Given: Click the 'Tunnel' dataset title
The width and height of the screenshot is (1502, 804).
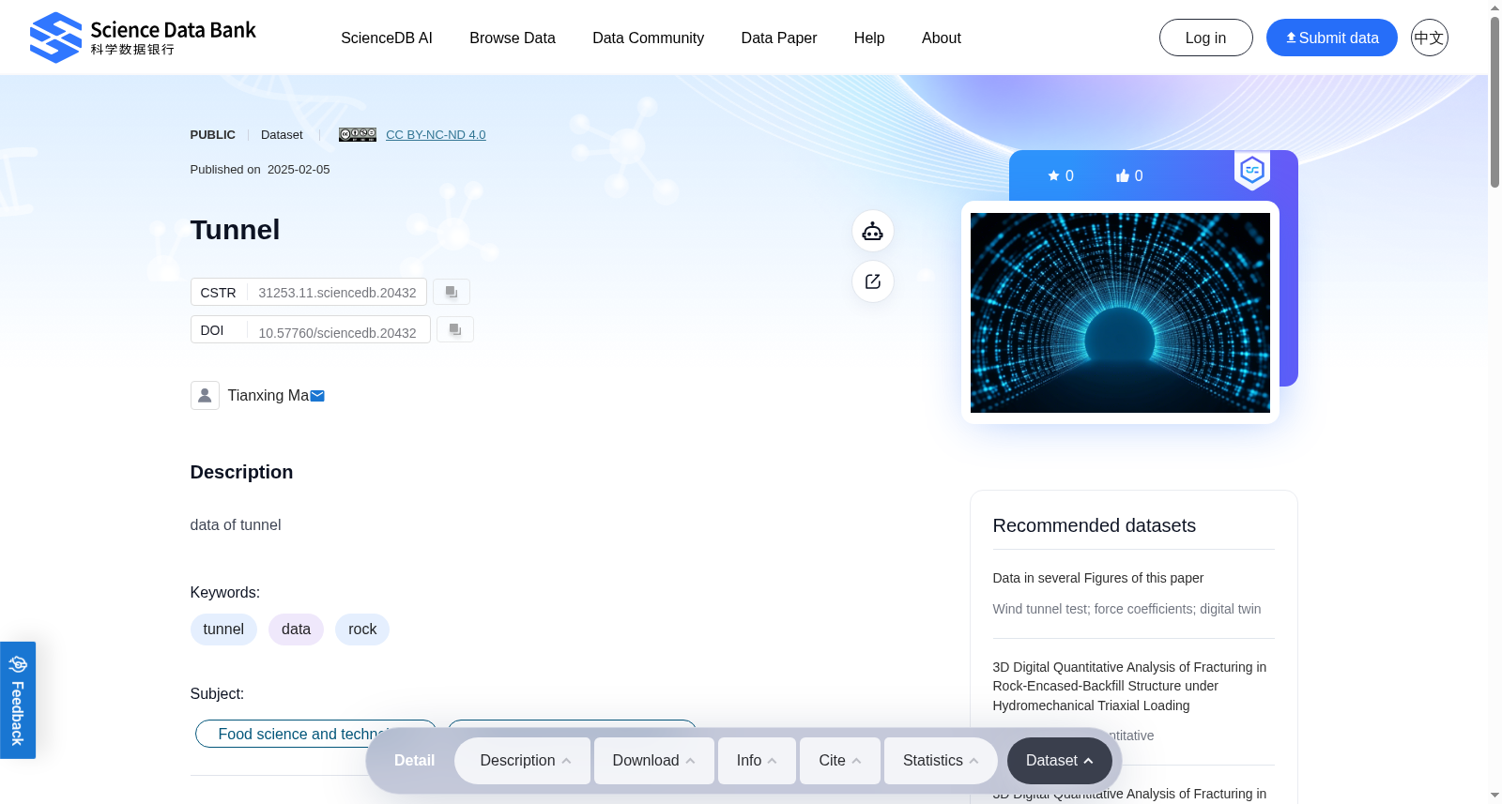Looking at the screenshot, I should point(236,230).
